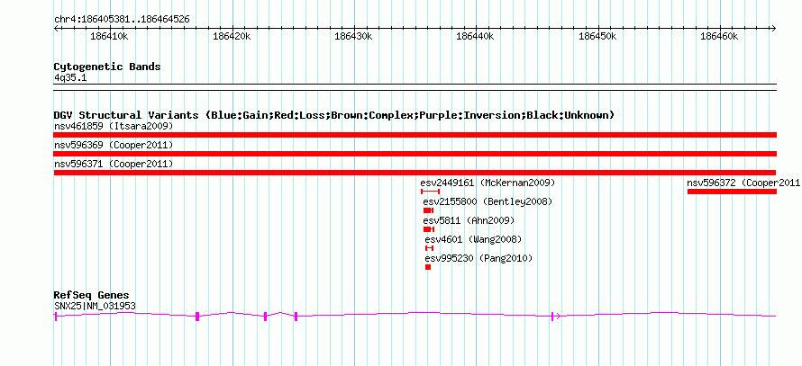Screen dimensions: 802x366
Task: Open the SNX25|NM_031953 gene label
Action: tap(95, 306)
